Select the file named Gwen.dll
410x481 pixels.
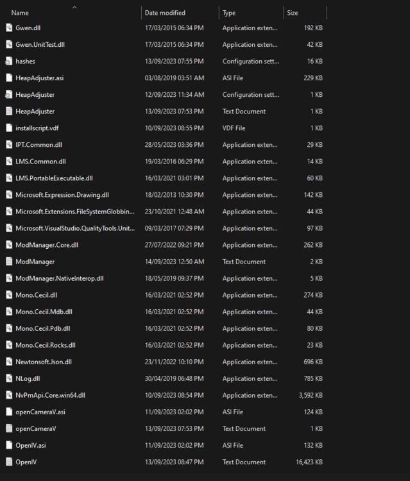pos(28,28)
